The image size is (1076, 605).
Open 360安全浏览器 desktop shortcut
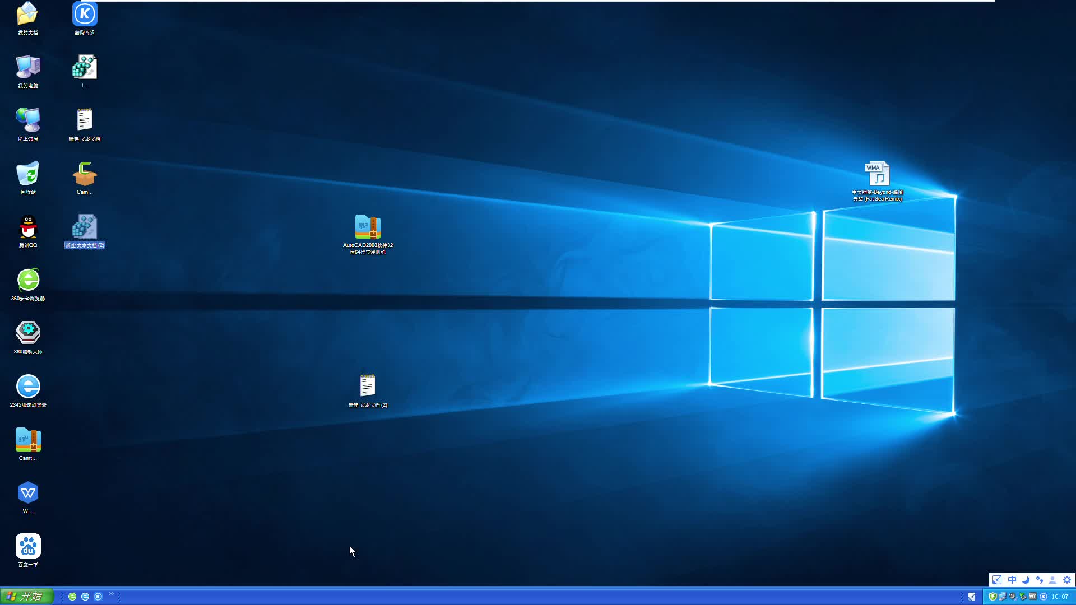28,280
